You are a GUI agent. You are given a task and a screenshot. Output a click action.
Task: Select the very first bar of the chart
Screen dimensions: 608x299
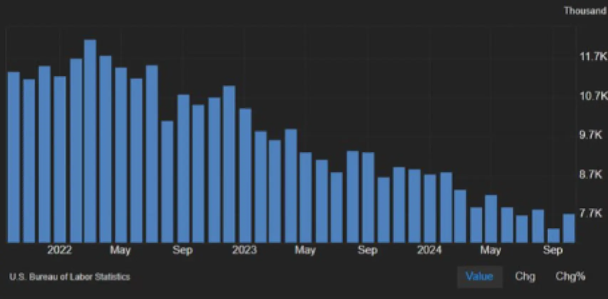(14, 157)
